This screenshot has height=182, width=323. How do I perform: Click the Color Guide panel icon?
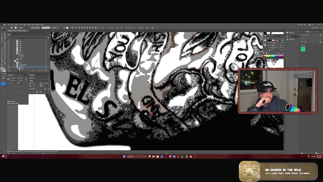coord(287,39)
